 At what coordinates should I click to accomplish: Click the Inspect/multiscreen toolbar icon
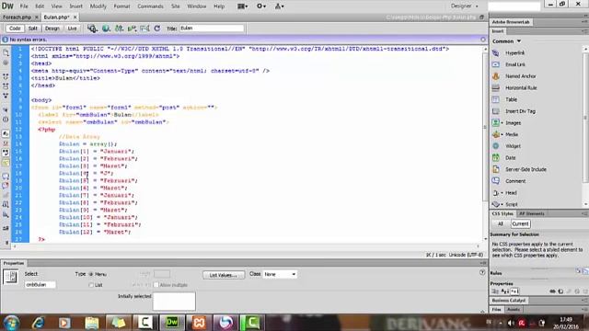tap(92, 29)
